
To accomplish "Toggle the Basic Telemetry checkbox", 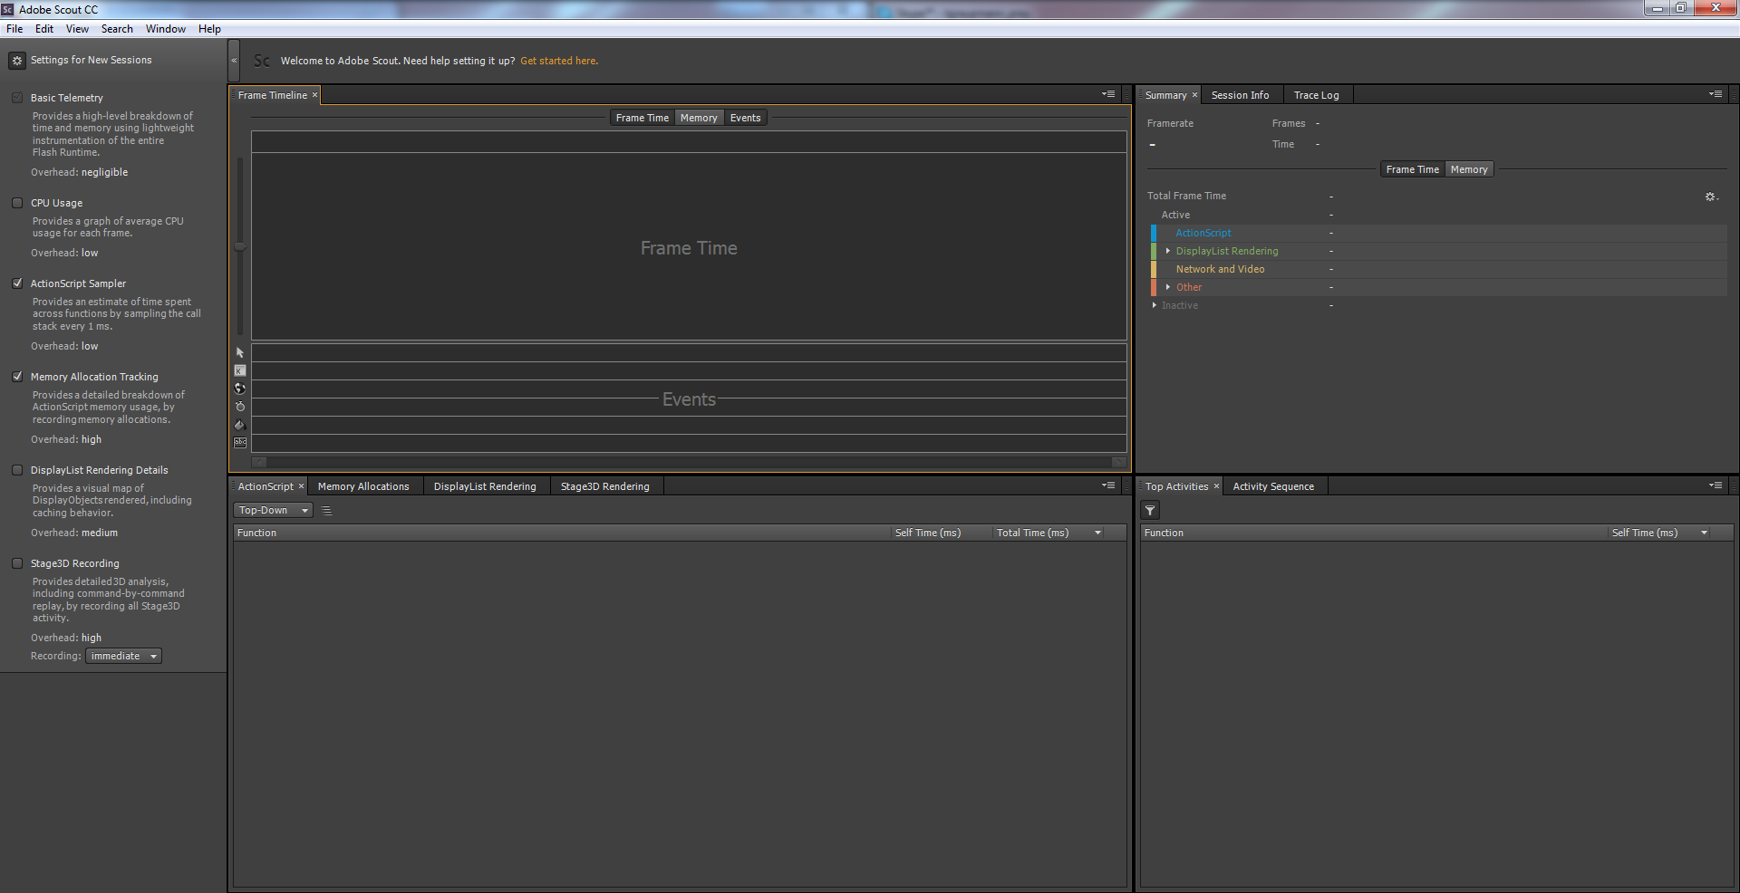I will coord(17,98).
